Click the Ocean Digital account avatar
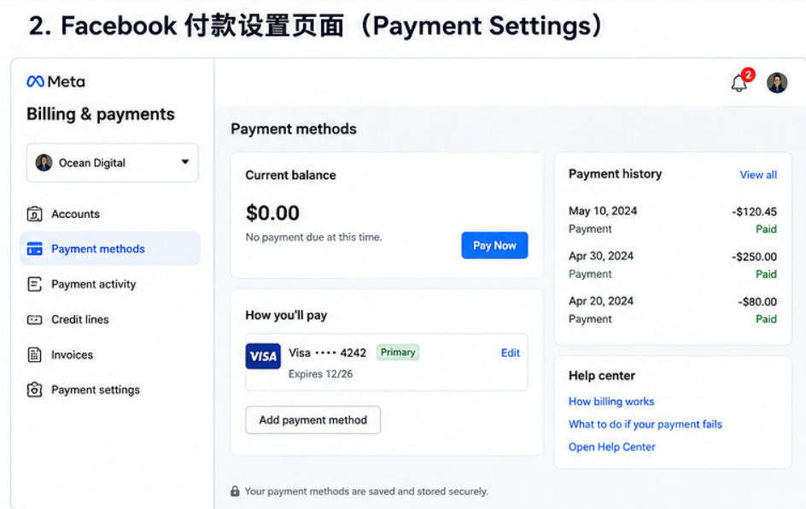This screenshot has width=806, height=509. pos(44,162)
